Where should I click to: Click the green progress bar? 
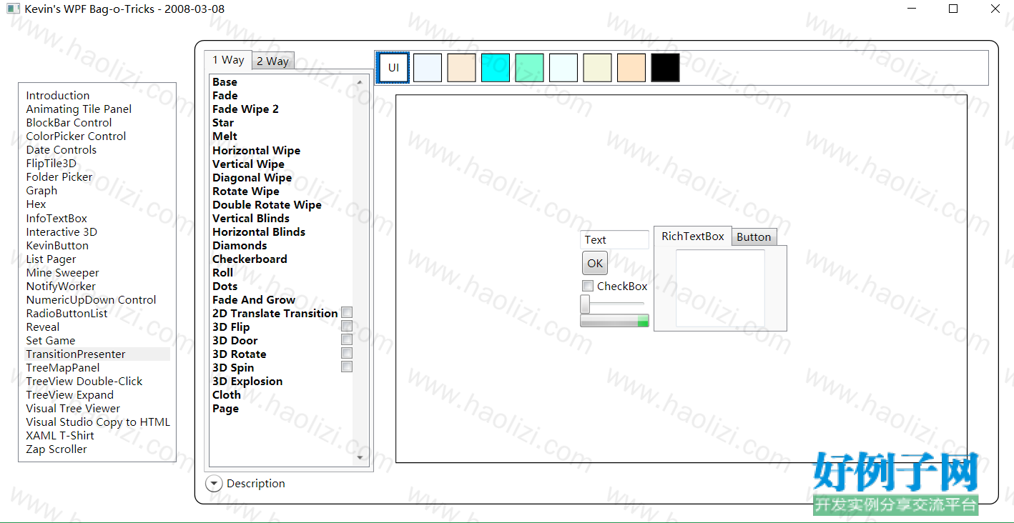tap(614, 321)
